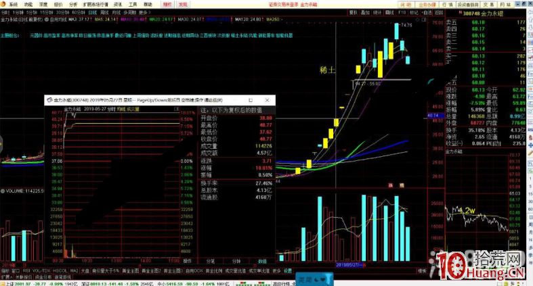Switch to the 30分钟 period tab

pos(62,13)
